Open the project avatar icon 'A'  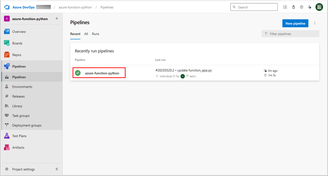tap(7, 19)
